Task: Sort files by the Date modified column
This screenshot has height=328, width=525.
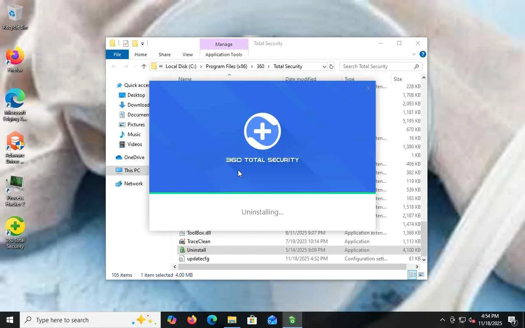Action: pos(301,79)
